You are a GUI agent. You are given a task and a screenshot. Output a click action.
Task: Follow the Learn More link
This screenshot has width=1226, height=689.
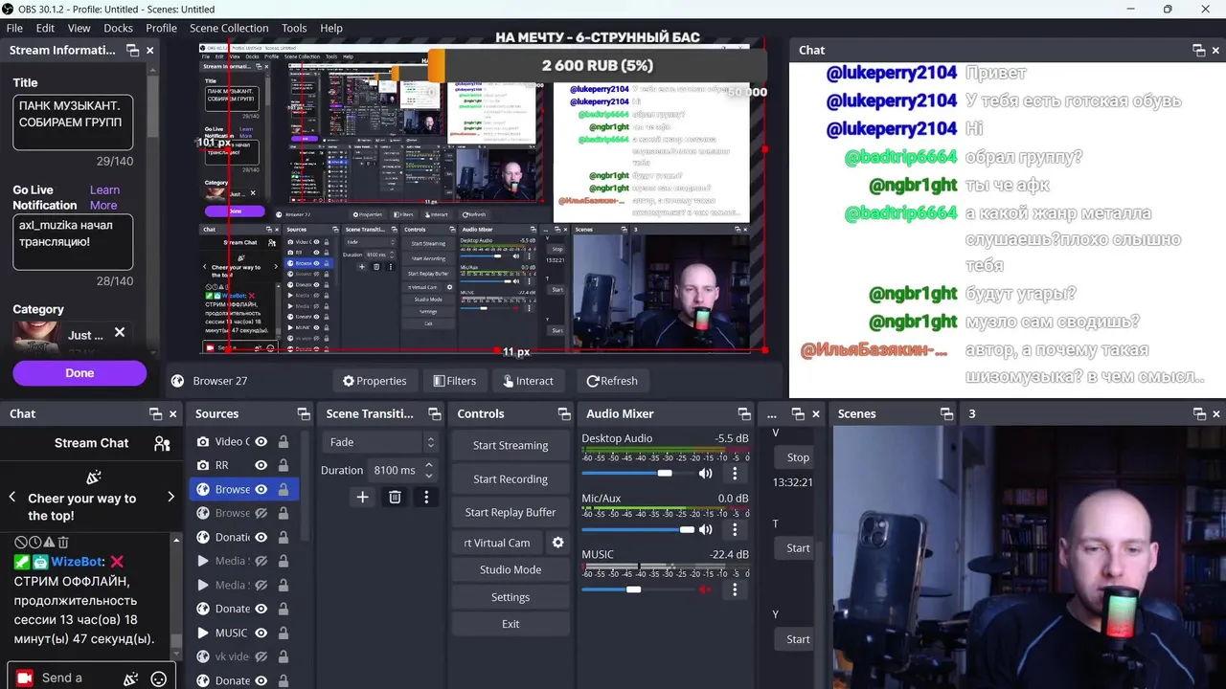point(103,197)
